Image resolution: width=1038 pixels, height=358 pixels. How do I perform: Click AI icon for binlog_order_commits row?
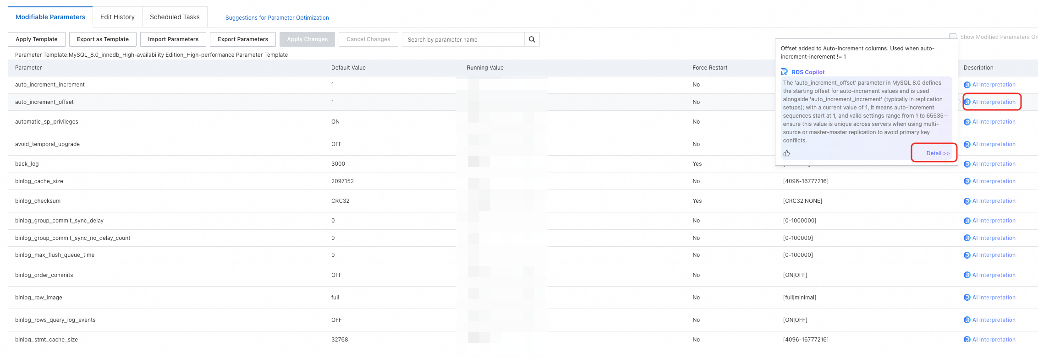click(x=967, y=275)
